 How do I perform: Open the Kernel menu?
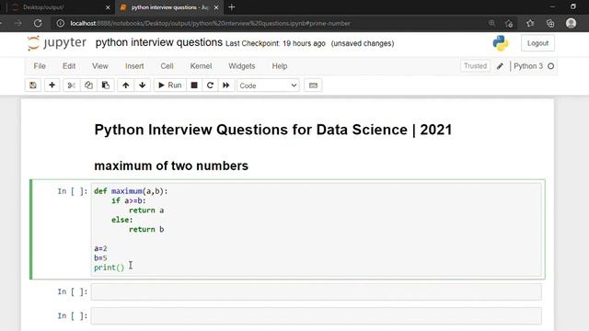pyautogui.click(x=201, y=66)
